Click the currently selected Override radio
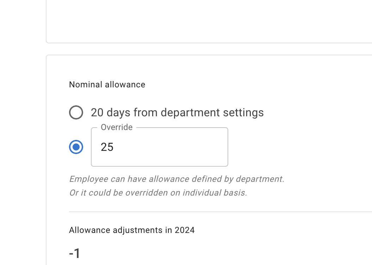The height and width of the screenshot is (265, 372). point(76,147)
